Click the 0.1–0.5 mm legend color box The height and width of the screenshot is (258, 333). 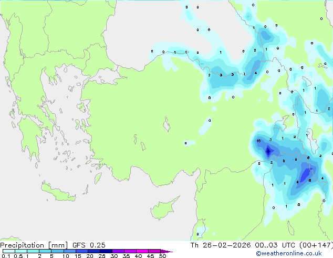point(9,251)
